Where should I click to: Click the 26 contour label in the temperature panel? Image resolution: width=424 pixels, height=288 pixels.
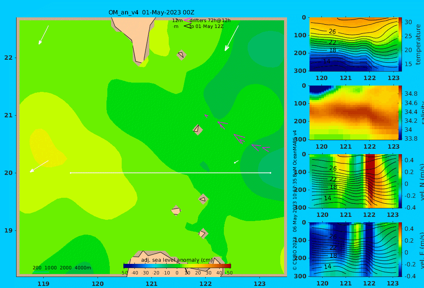pos(332,32)
